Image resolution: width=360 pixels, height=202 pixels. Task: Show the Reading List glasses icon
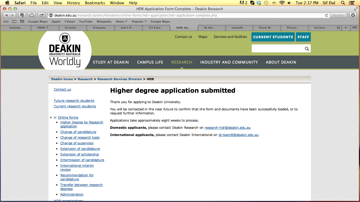pyautogui.click(x=6, y=22)
